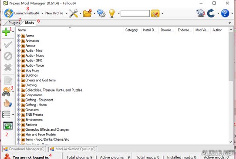Click the 'You are not logged in.' status text
The height and width of the screenshot is (159, 236).
(31, 157)
